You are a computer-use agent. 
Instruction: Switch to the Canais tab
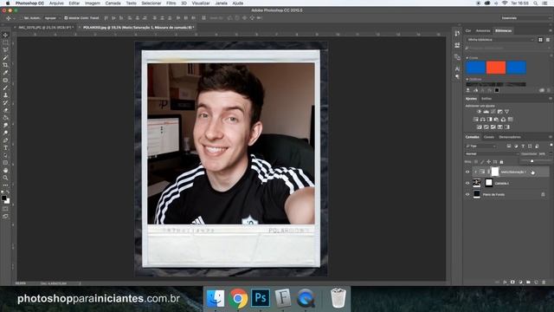pyautogui.click(x=489, y=137)
